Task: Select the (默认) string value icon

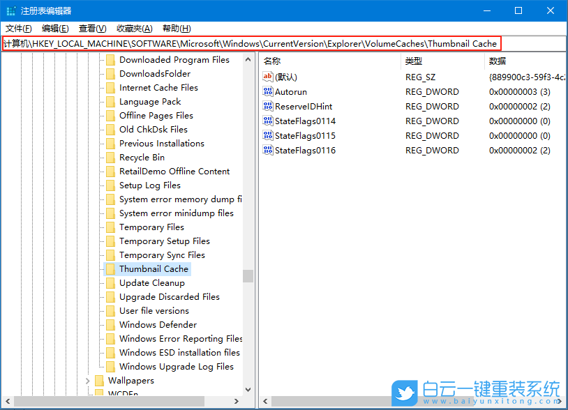Action: [x=268, y=77]
